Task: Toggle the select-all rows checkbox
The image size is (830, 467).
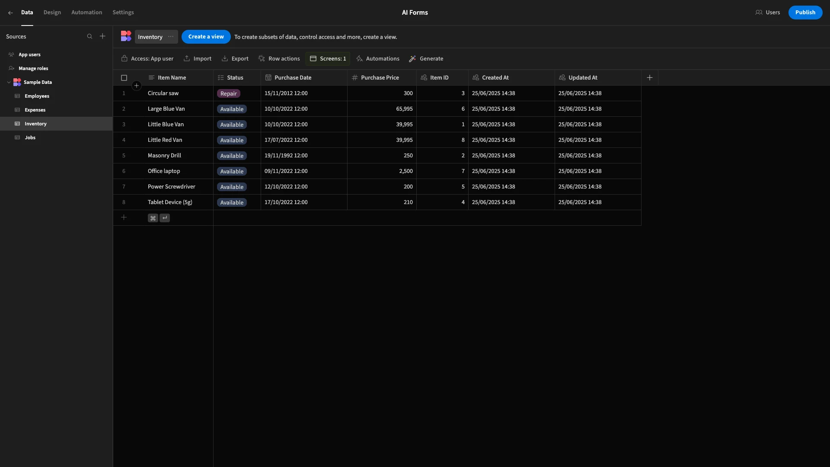Action: click(x=124, y=78)
